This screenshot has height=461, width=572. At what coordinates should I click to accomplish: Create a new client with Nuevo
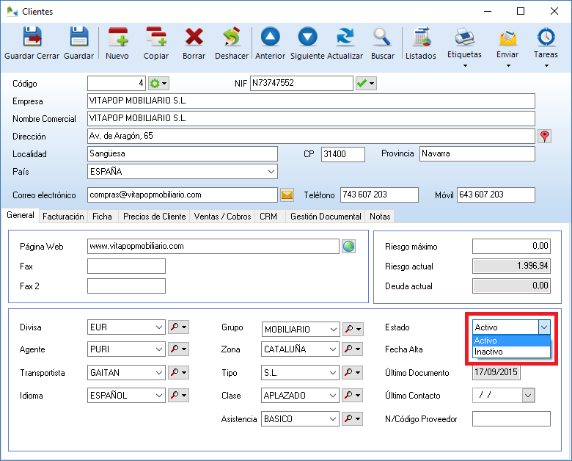point(117,43)
